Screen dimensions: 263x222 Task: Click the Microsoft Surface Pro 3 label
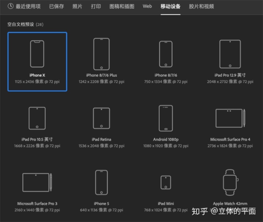click(37, 204)
